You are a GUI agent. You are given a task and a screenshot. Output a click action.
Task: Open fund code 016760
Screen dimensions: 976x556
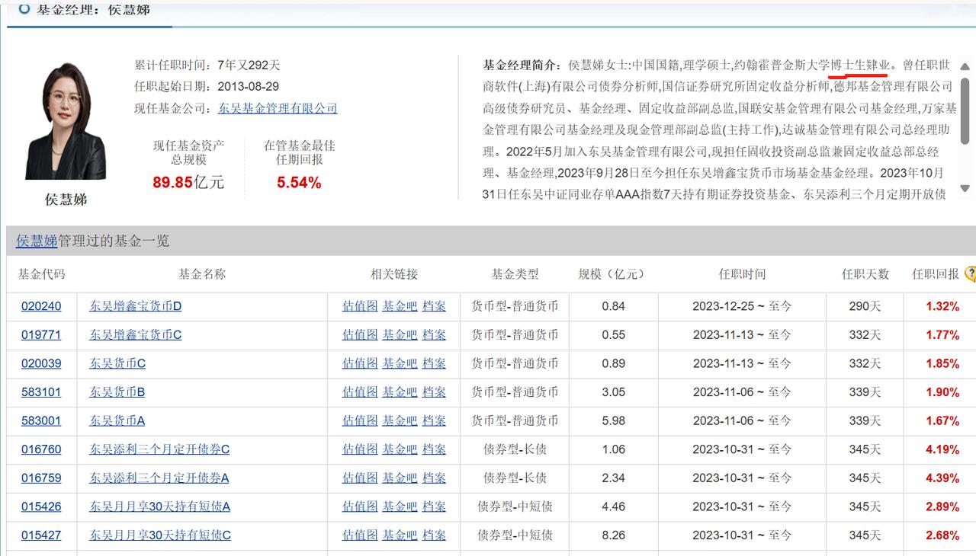point(41,449)
